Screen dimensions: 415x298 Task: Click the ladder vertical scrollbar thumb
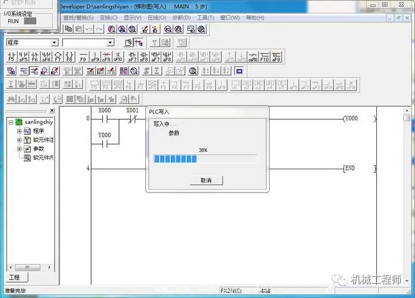[x=407, y=118]
